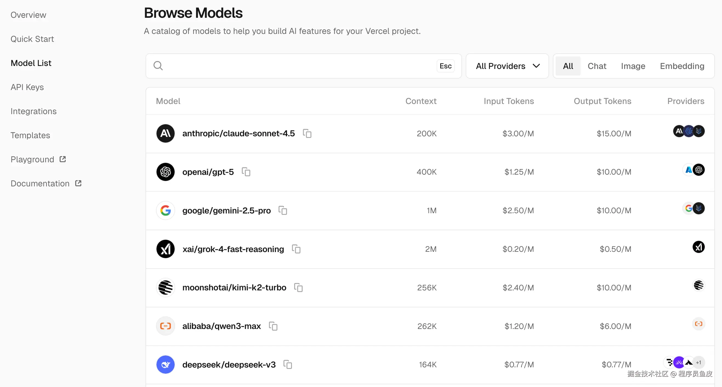Viewport: 722px width, 387px height.
Task: Copy the moonshotai/kimi-k2-turbo model ID
Action: click(299, 288)
